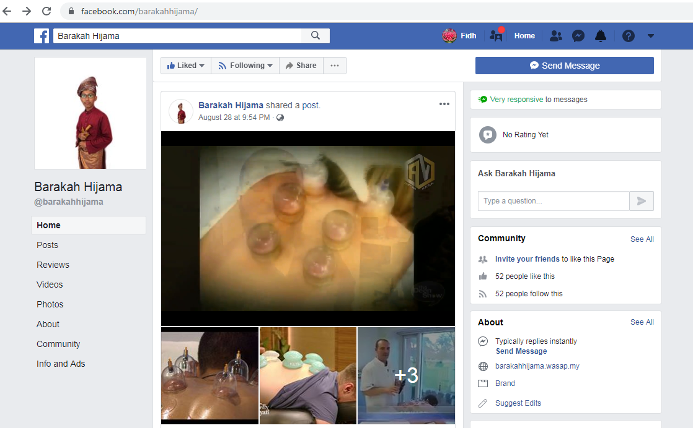Click Barakah Hijama post author link
Screen dimensions: 693x428
[231, 105]
